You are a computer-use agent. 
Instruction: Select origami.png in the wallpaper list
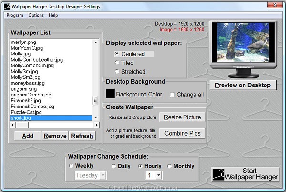pyautogui.click(x=51, y=89)
